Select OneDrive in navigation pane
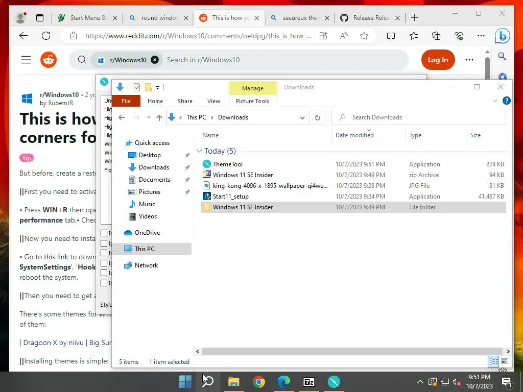Screen dimensions: 523x392 point(147,233)
